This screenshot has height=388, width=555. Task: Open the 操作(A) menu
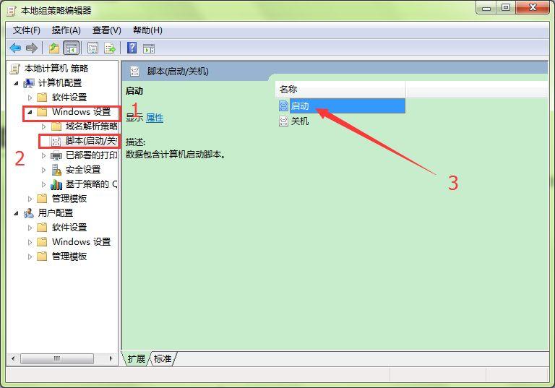(66, 30)
